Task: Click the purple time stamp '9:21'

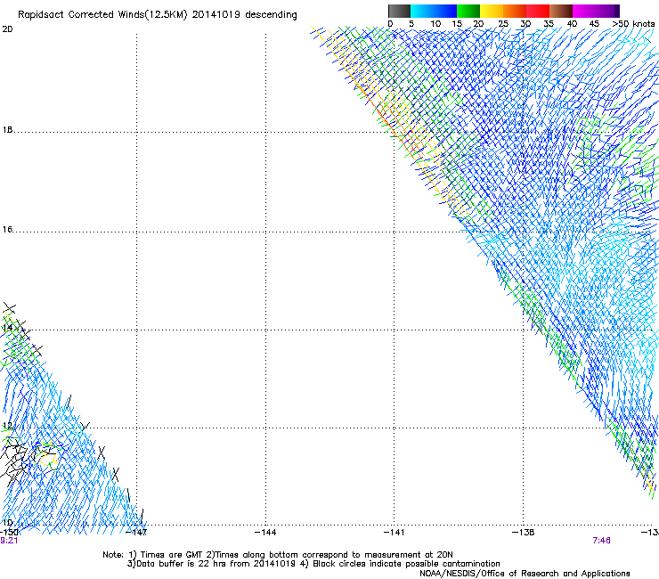Action: point(9,541)
